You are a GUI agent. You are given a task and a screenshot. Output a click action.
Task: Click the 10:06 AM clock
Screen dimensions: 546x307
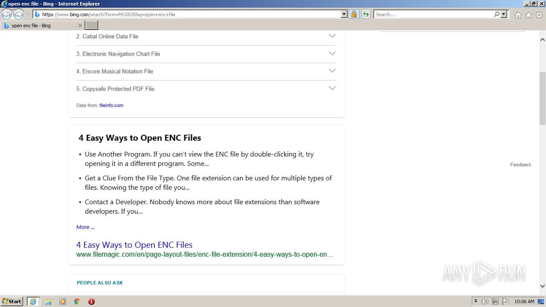(x=524, y=301)
